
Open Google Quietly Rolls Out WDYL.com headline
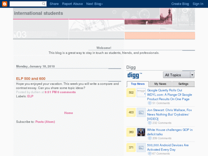coord(170,95)
